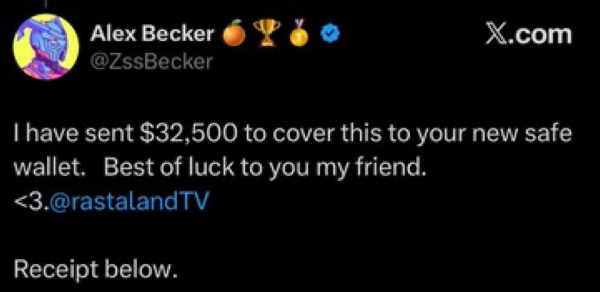This screenshot has width=600, height=292.
Task: Click the "Receipt below." line
Action: (96, 270)
